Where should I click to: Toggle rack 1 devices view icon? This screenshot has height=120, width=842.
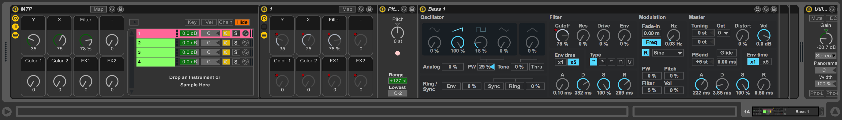264,35
